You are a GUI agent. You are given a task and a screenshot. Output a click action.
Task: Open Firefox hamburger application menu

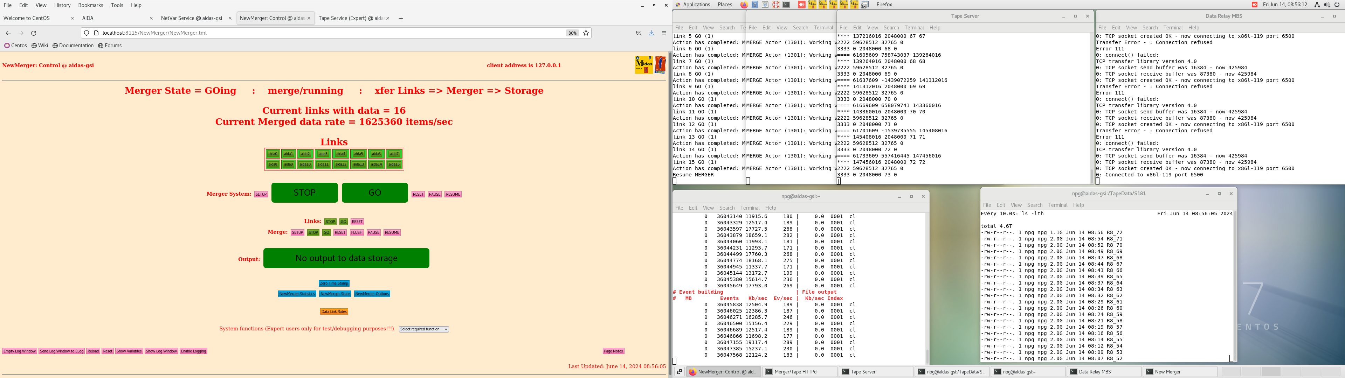pyautogui.click(x=664, y=33)
